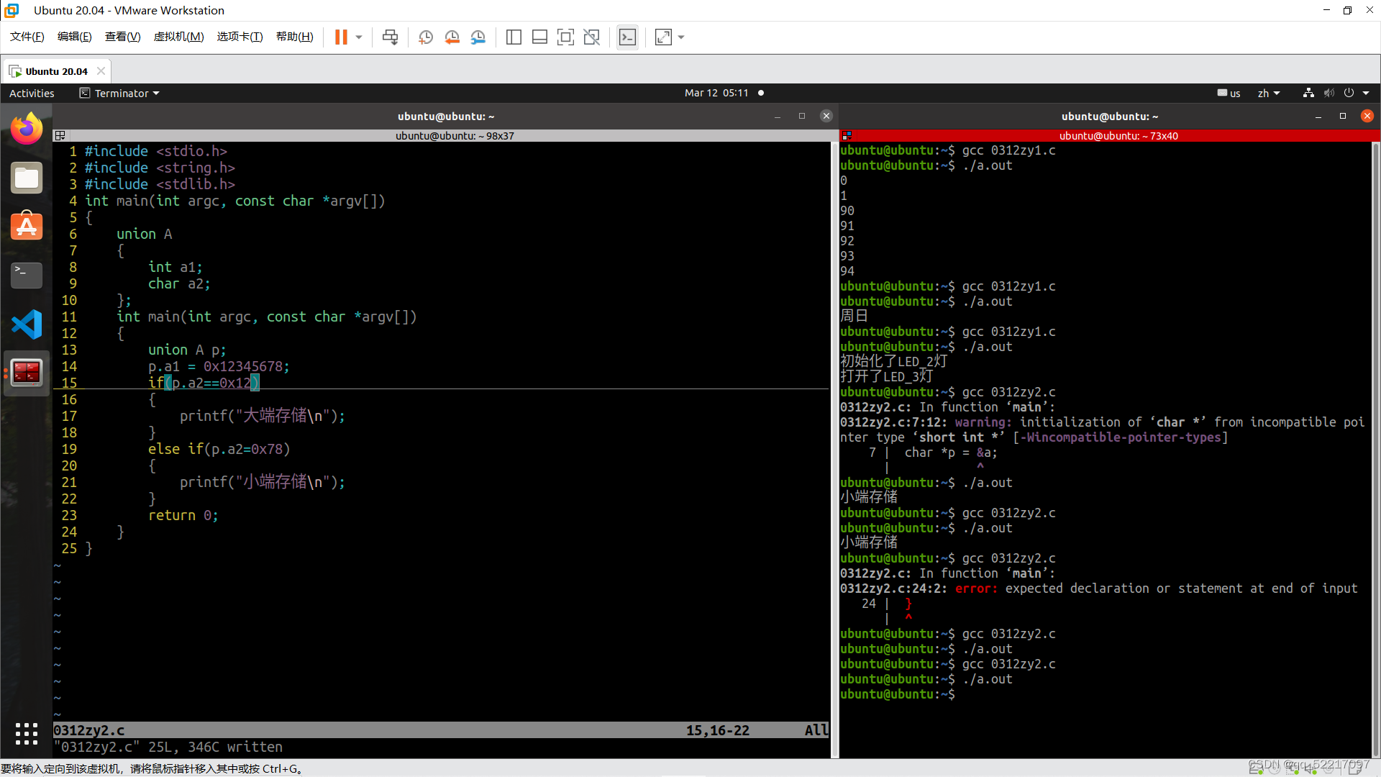Open the Terminator application menu
The width and height of the screenshot is (1381, 777).
click(120, 93)
